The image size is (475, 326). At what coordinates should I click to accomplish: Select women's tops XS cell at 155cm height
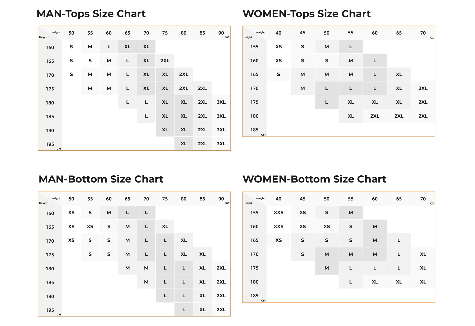click(x=278, y=47)
